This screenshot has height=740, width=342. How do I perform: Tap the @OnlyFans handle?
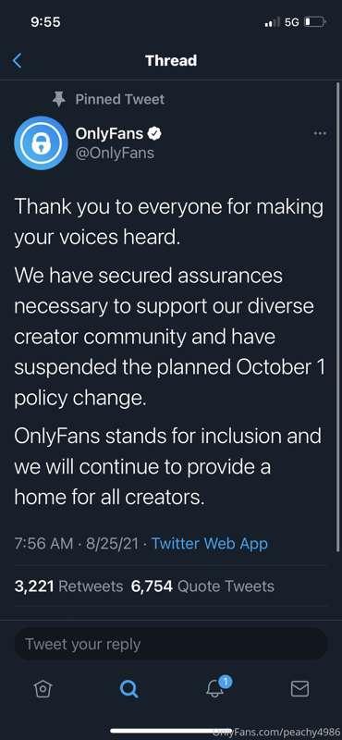point(115,153)
